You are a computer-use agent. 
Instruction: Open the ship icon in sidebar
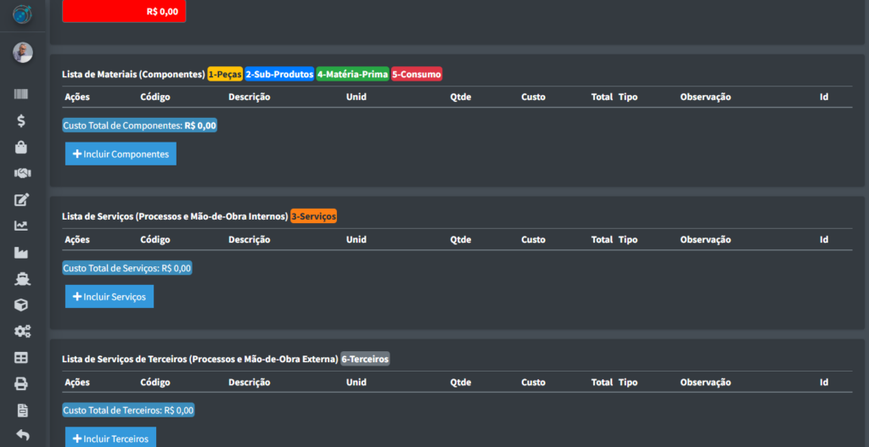point(22,278)
